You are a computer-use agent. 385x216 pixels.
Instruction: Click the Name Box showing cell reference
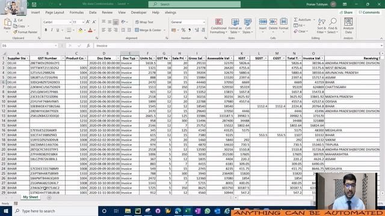[x=29, y=46]
